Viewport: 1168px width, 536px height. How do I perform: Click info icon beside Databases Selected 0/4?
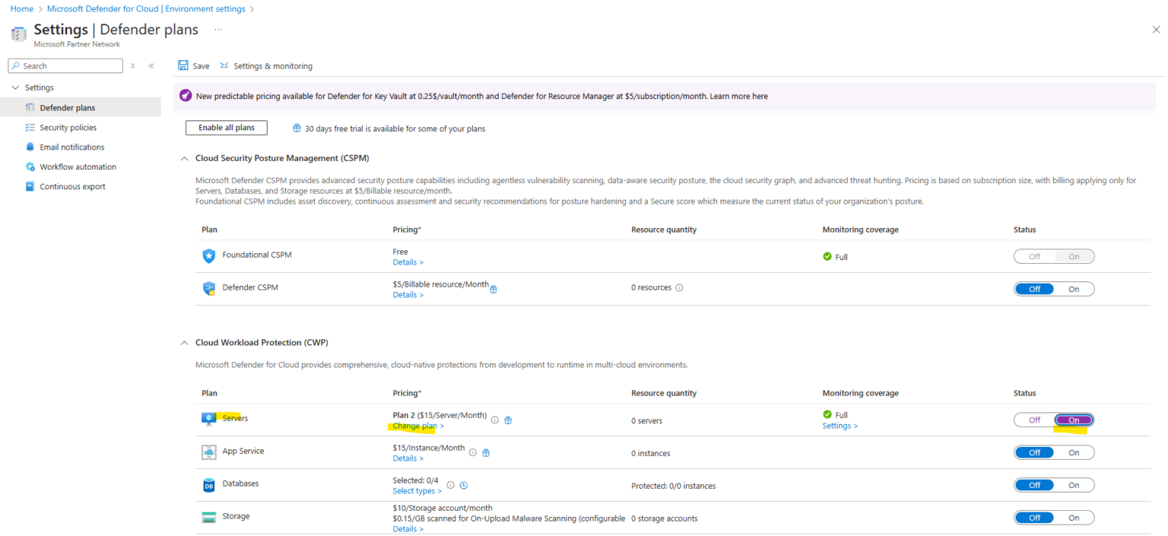click(451, 485)
